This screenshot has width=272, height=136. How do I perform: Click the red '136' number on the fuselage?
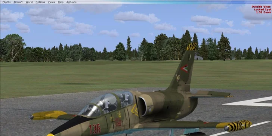[x=95, y=129]
